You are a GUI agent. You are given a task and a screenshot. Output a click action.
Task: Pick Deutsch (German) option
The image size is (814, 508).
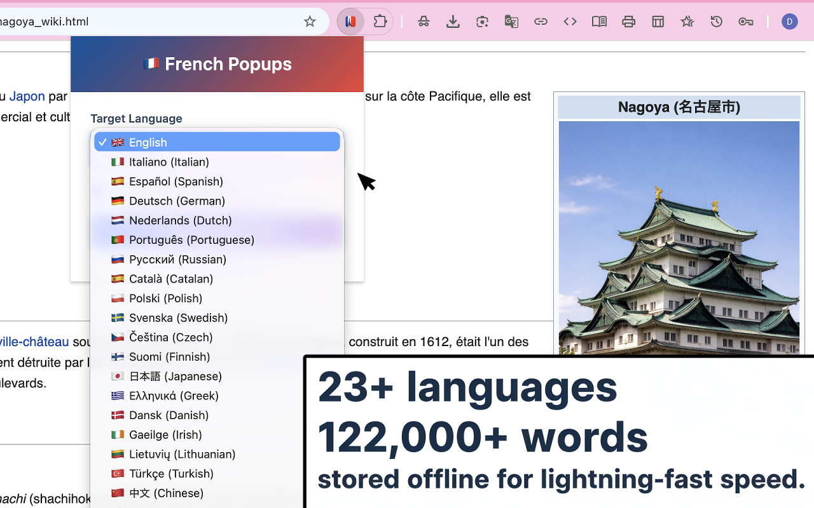(x=217, y=201)
